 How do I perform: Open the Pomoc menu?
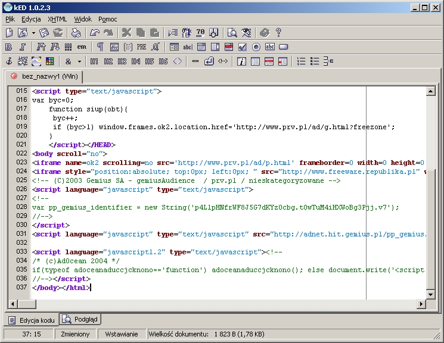tap(108, 19)
